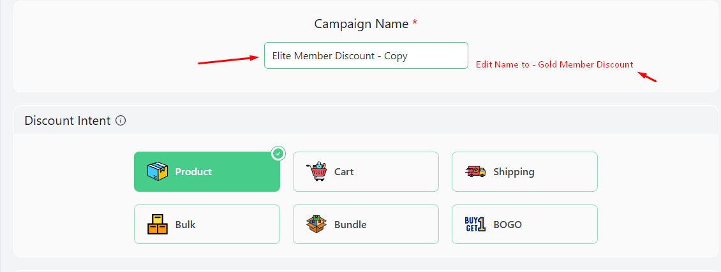The height and width of the screenshot is (272, 721).
Task: Click the delivery truck Shipping icon
Action: tap(475, 171)
